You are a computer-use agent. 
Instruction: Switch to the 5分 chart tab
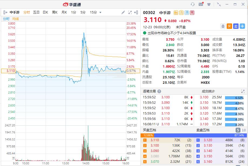click(83, 12)
